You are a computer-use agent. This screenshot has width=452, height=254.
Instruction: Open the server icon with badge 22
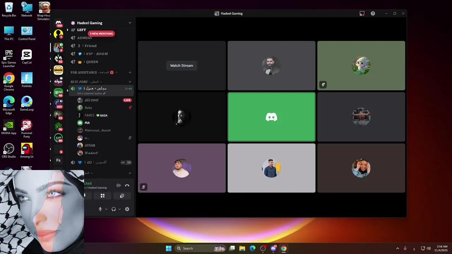pyautogui.click(x=58, y=58)
